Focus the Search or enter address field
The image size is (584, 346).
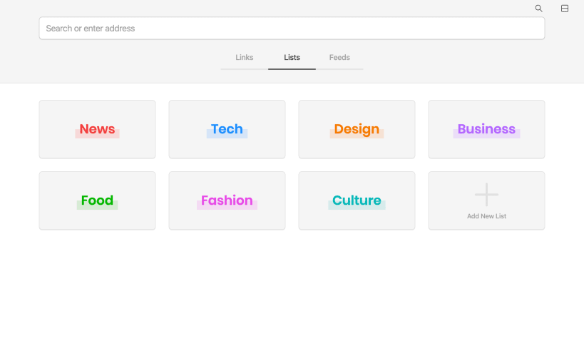click(292, 29)
